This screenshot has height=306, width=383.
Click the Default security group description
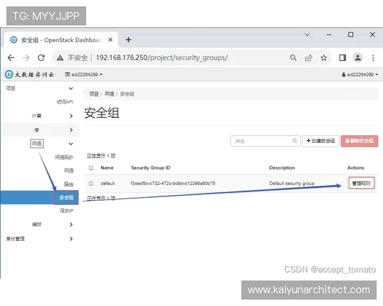coord(292,183)
